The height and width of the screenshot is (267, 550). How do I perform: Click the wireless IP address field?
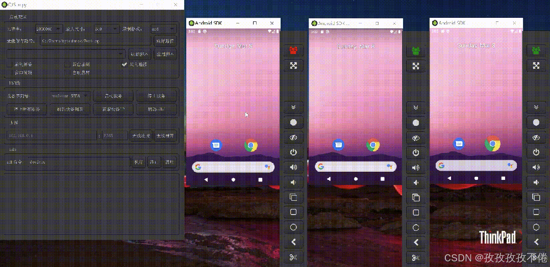(x=52, y=136)
